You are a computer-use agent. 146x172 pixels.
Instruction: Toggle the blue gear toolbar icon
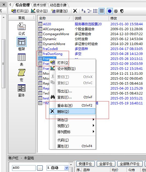[x=110, y=11]
